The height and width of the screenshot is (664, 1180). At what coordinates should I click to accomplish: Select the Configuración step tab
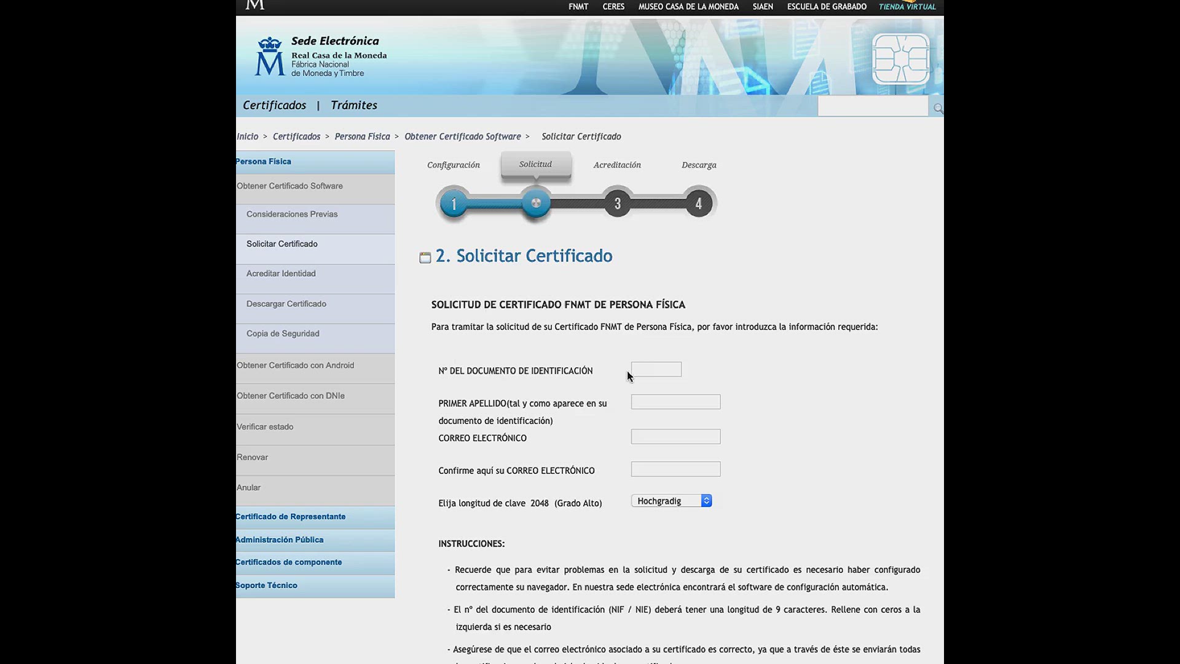454,165
